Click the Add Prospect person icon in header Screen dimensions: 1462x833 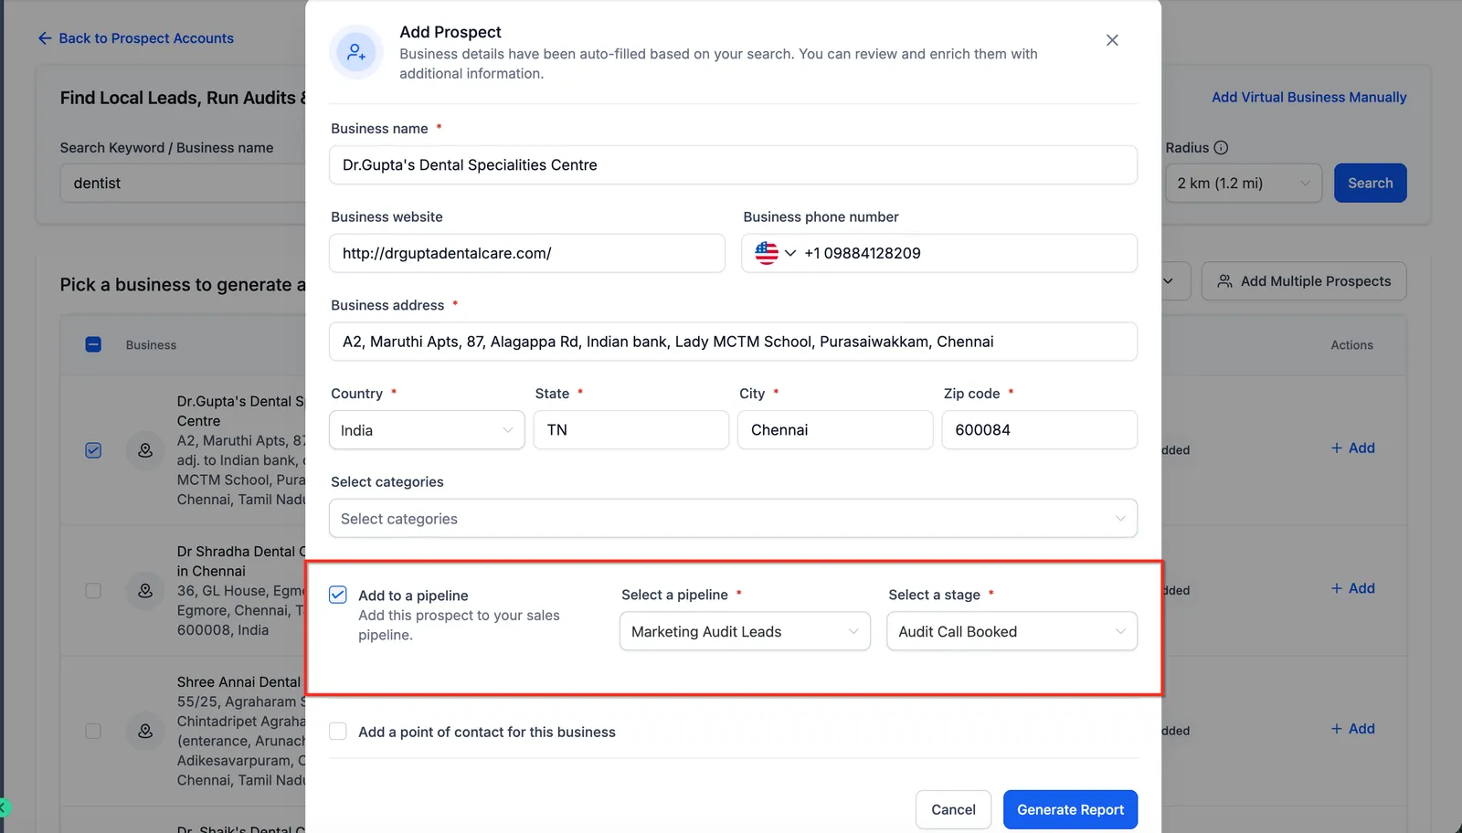coord(356,52)
